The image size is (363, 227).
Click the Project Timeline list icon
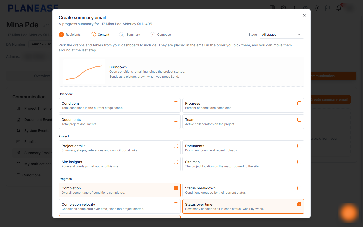[x=18, y=108]
